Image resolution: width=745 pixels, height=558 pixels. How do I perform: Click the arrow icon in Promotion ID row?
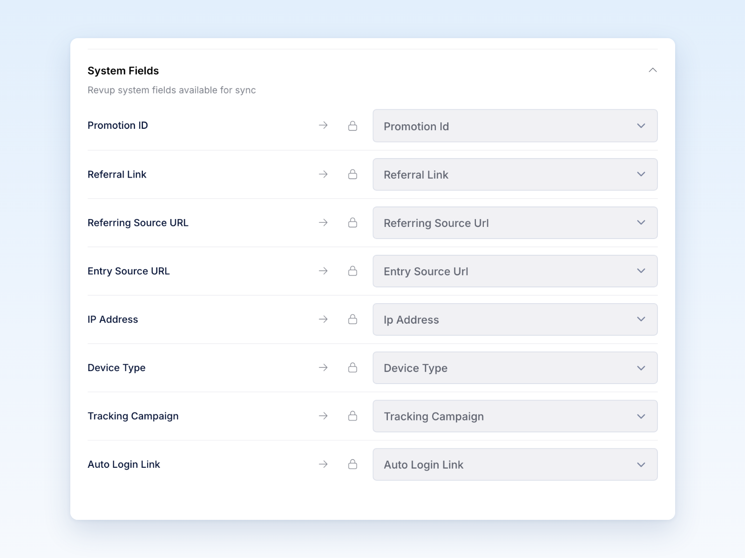point(323,126)
